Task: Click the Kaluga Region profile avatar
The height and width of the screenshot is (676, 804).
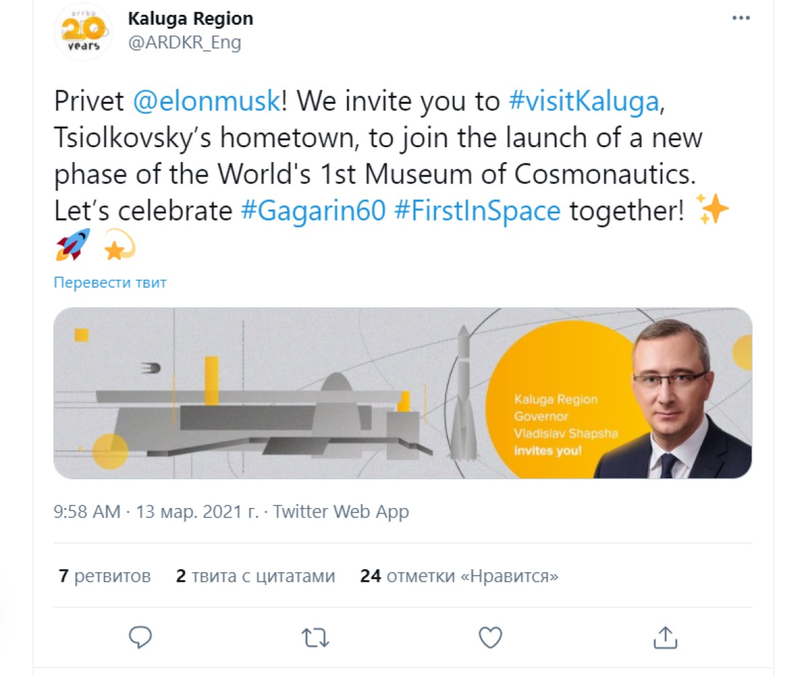Action: pyautogui.click(x=84, y=31)
